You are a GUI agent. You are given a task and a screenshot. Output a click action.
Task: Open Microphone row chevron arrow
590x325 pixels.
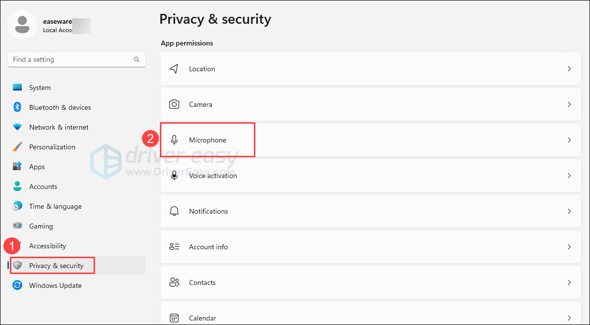pos(569,140)
